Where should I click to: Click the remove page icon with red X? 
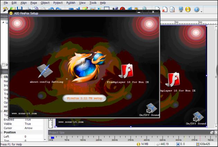[x=165, y=9]
